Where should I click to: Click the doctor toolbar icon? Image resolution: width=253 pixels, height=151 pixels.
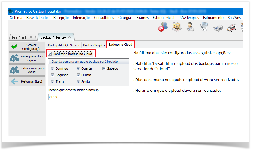(191, 27)
